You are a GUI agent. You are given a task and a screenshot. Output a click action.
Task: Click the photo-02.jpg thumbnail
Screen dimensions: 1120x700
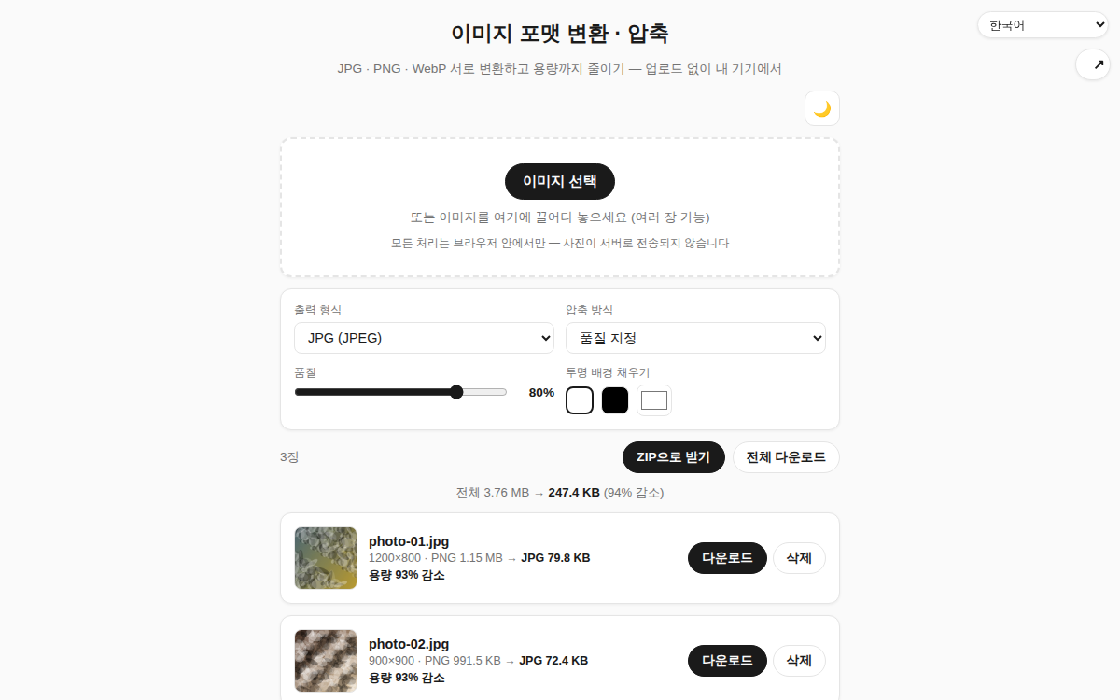pyautogui.click(x=326, y=661)
